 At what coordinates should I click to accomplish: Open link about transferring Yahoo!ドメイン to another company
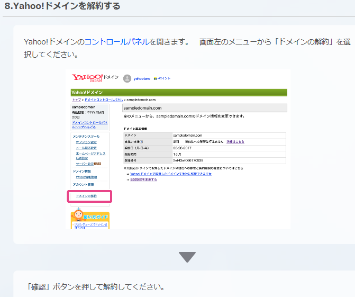pyautogui.click(x=171, y=174)
